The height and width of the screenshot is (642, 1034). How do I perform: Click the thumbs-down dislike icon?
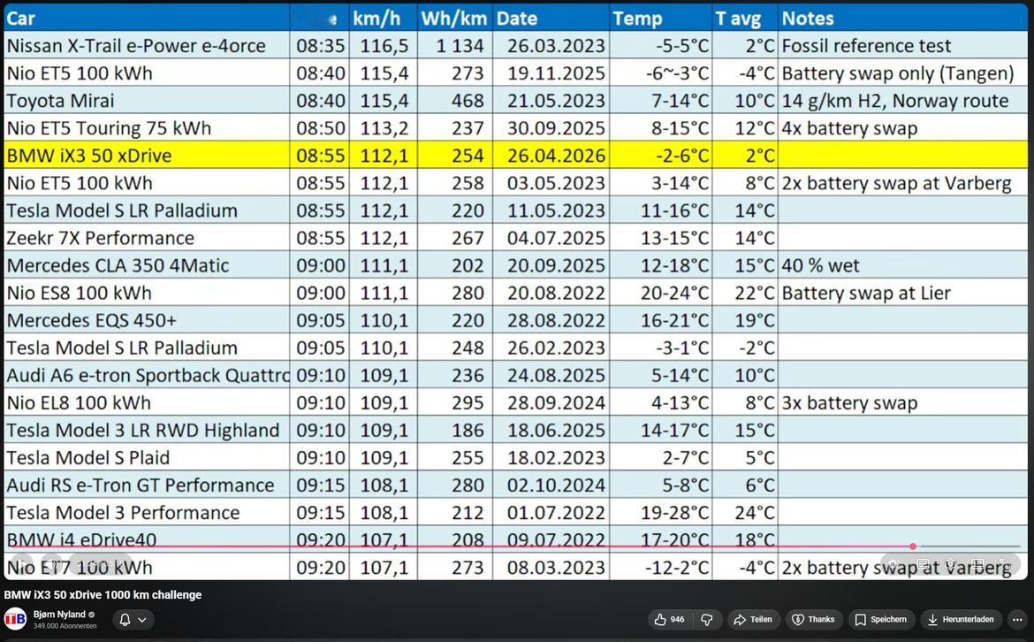(x=707, y=620)
